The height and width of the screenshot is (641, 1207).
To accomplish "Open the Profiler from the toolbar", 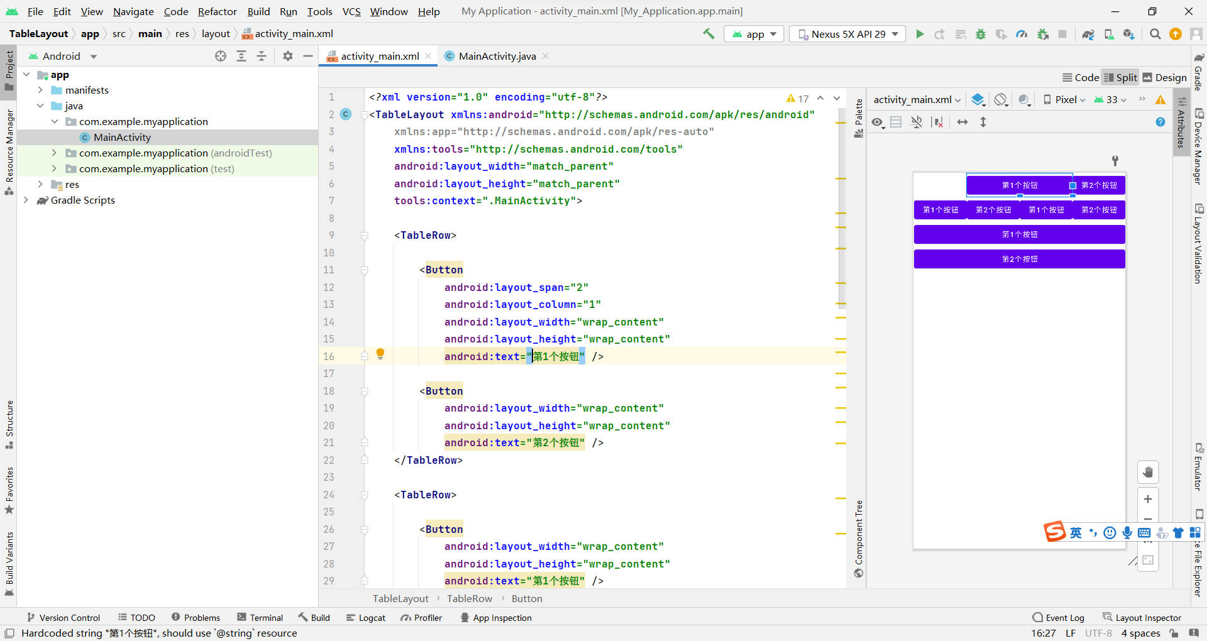I will tap(1022, 34).
